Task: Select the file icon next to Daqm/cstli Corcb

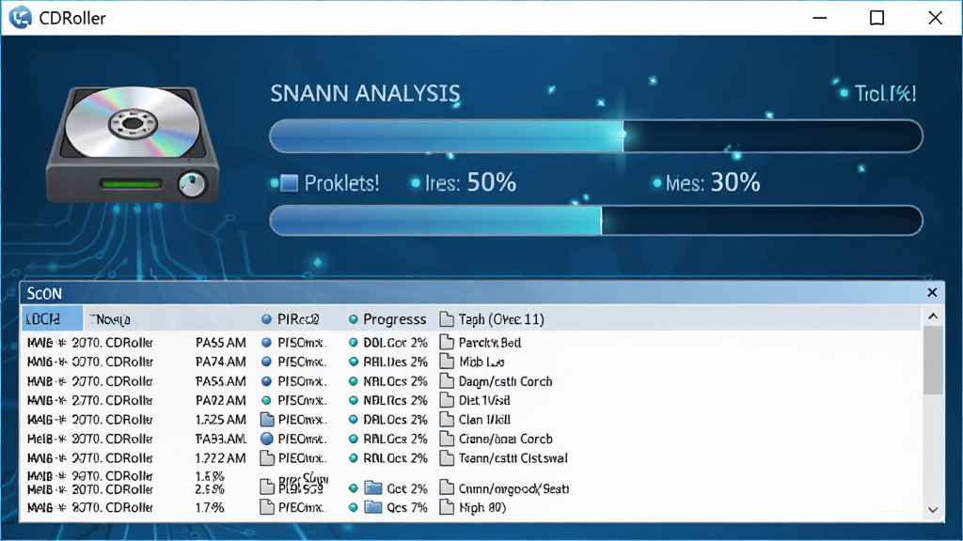Action: (447, 381)
